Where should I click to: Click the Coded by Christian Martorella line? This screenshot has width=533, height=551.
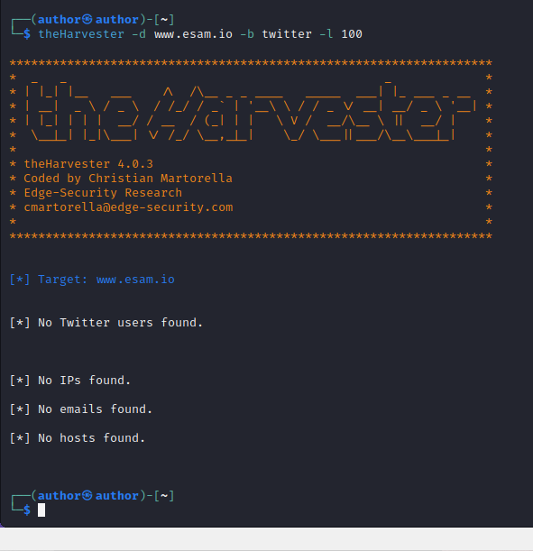click(x=128, y=179)
